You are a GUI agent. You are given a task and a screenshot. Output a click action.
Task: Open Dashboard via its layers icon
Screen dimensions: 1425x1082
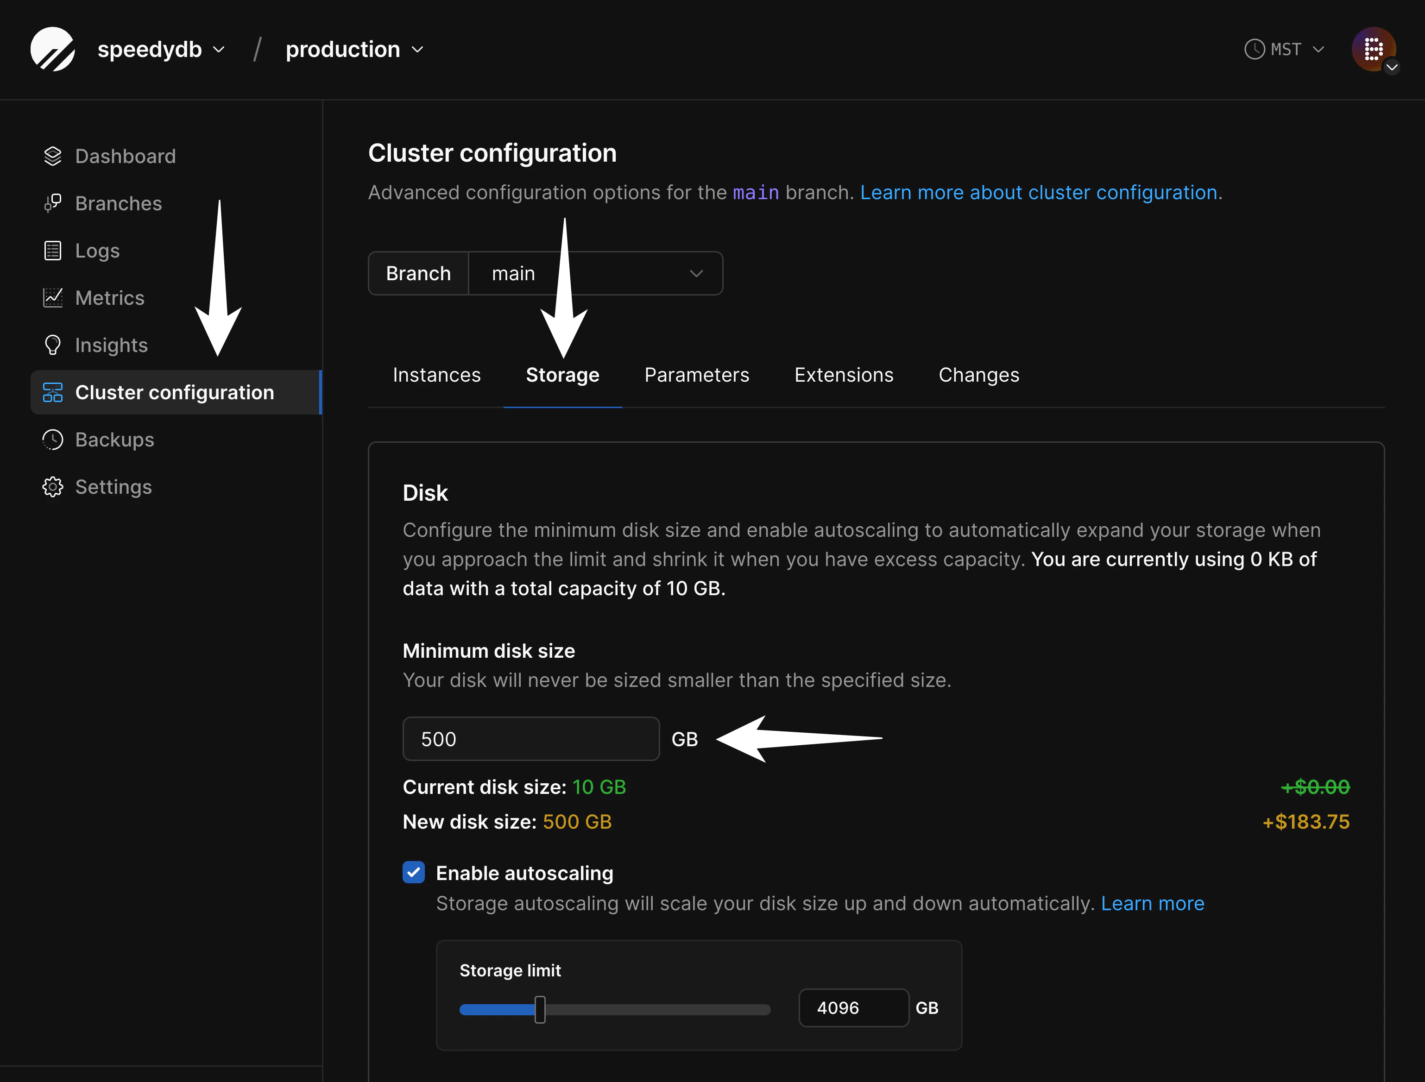coord(53,156)
